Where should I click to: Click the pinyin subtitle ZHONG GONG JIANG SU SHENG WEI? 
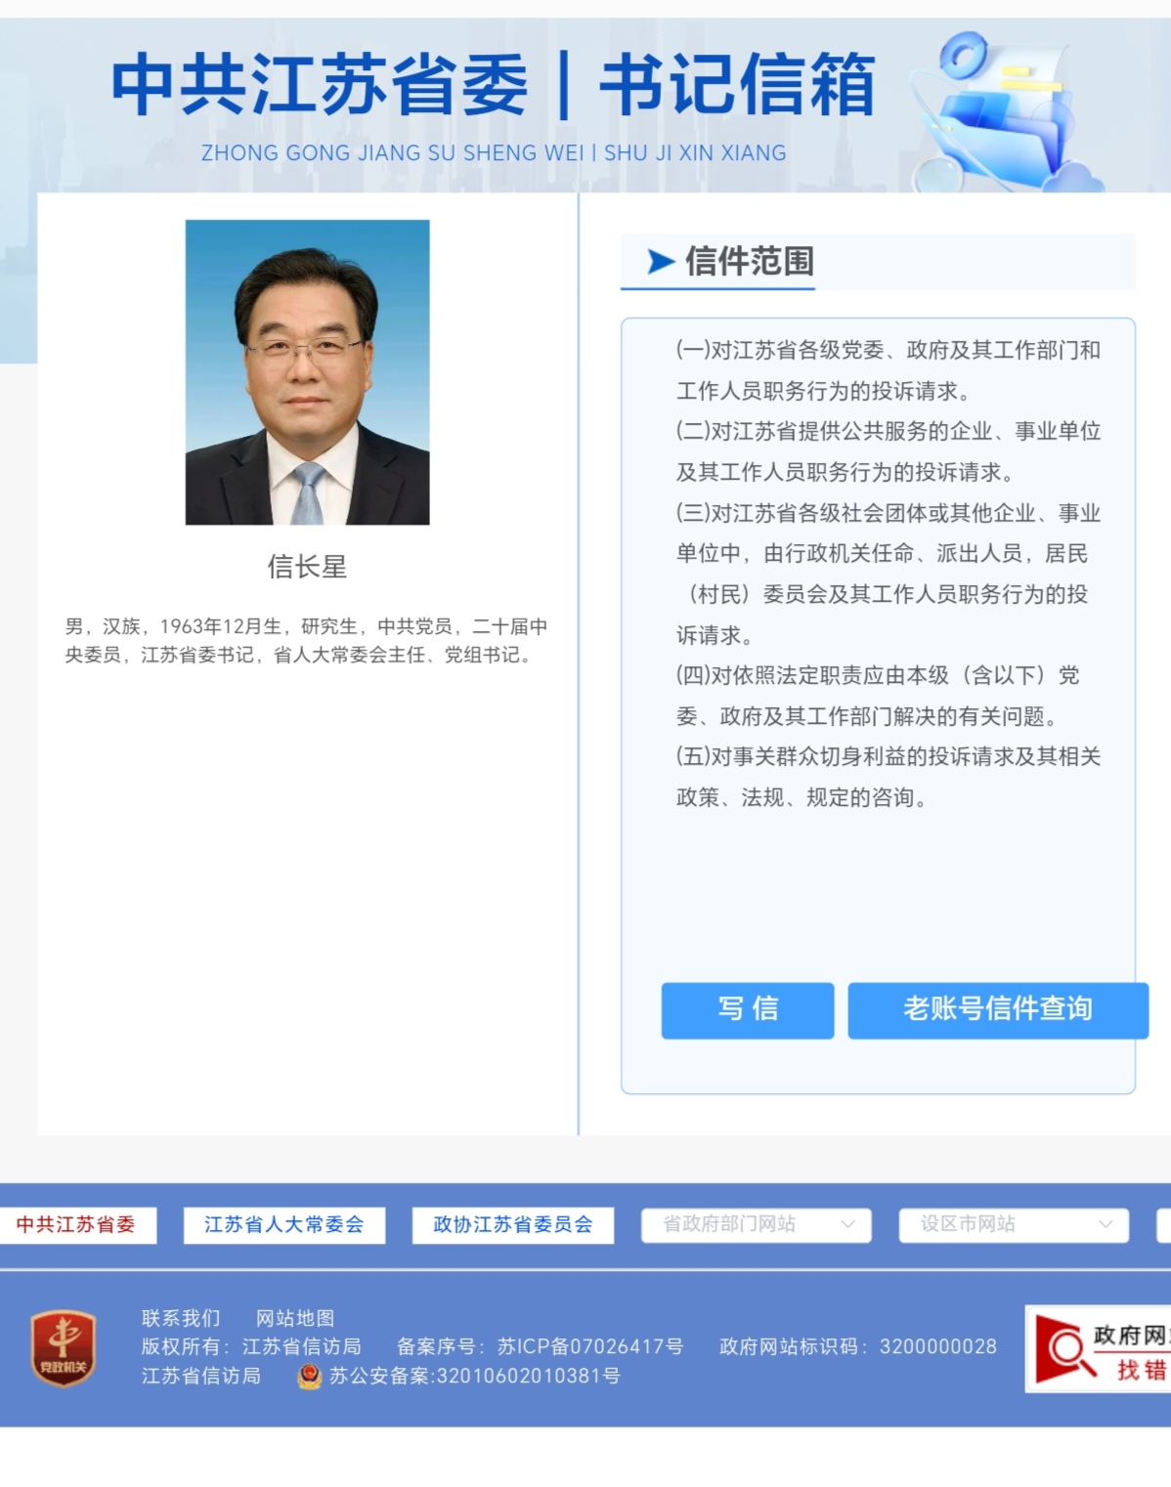coord(494,153)
